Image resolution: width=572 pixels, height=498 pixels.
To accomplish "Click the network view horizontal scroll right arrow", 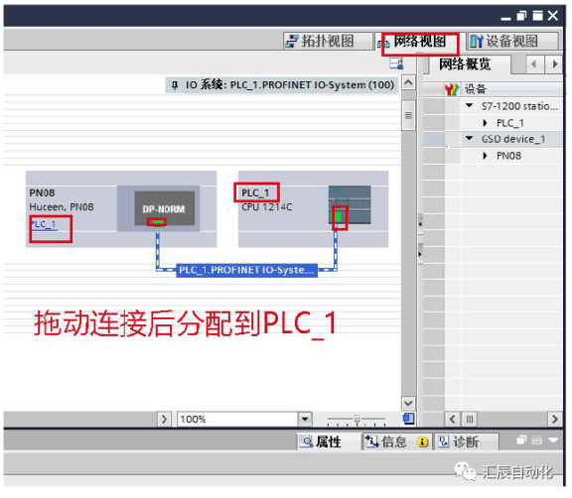I will click(x=164, y=419).
